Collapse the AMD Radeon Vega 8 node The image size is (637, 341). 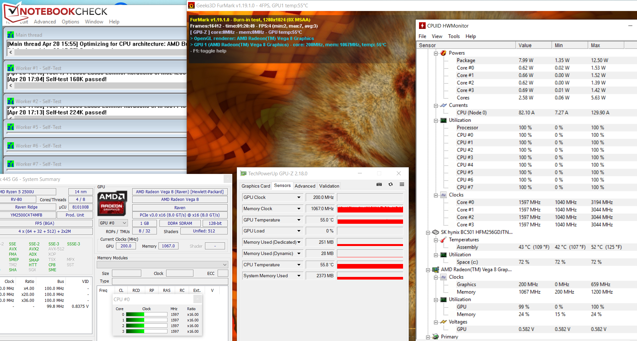pyautogui.click(x=428, y=270)
